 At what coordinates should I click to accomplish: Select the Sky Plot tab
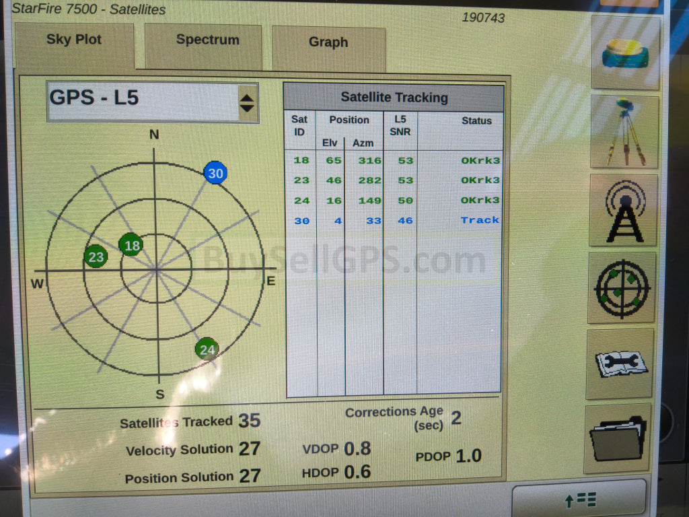(x=74, y=40)
